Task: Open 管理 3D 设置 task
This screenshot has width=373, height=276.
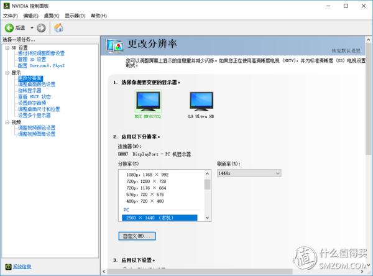Action: (32, 60)
